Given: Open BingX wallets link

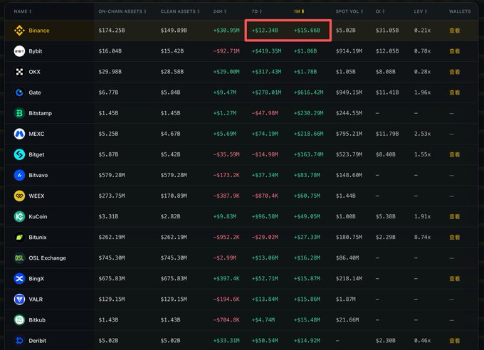Looking at the screenshot, I should click(x=454, y=278).
